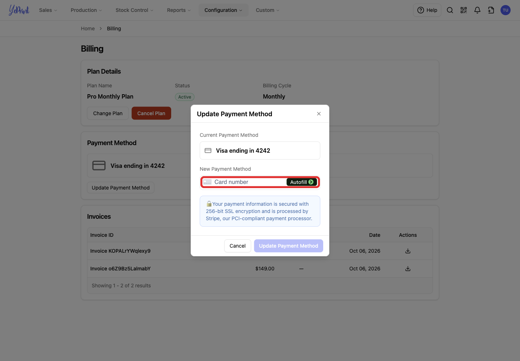Click the Autofill button in the card field
This screenshot has width=520, height=361.
(302, 182)
